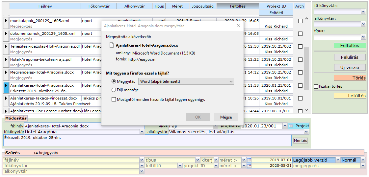
Task: Close the file opening dialog with X
Action: point(239,26)
